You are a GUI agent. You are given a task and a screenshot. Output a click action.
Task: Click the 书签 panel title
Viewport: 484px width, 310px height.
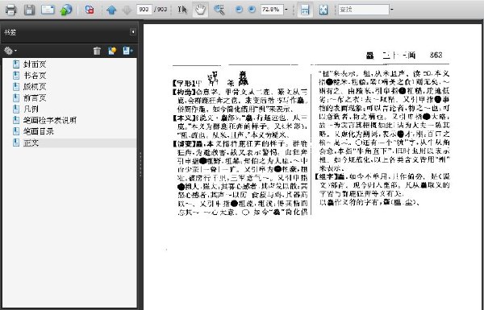click(x=10, y=32)
